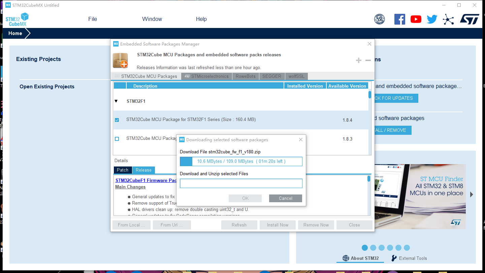Image resolution: width=485 pixels, height=273 pixels.
Task: Click the download file progress bar
Action: tap(241, 161)
